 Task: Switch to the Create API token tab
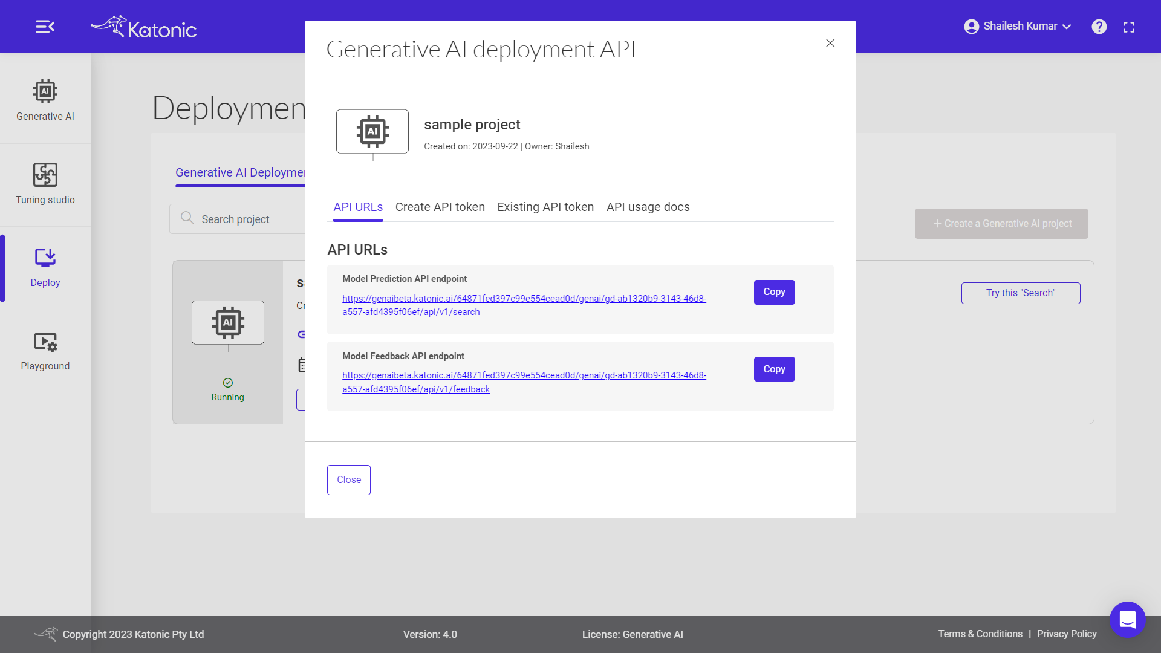[x=440, y=207]
